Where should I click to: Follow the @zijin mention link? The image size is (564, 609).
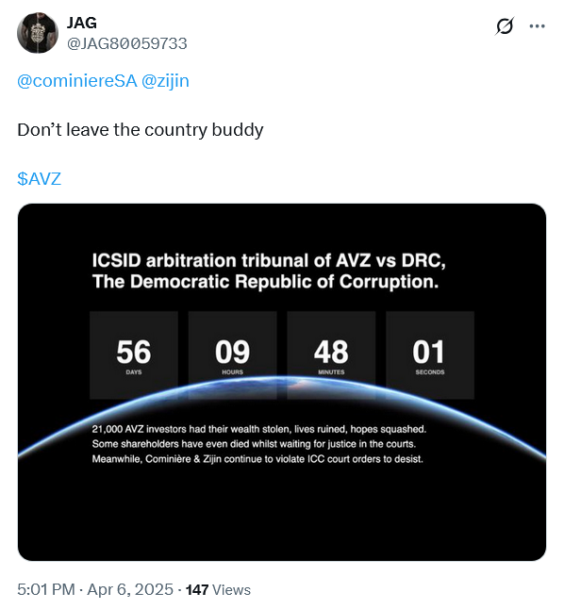coord(165,81)
